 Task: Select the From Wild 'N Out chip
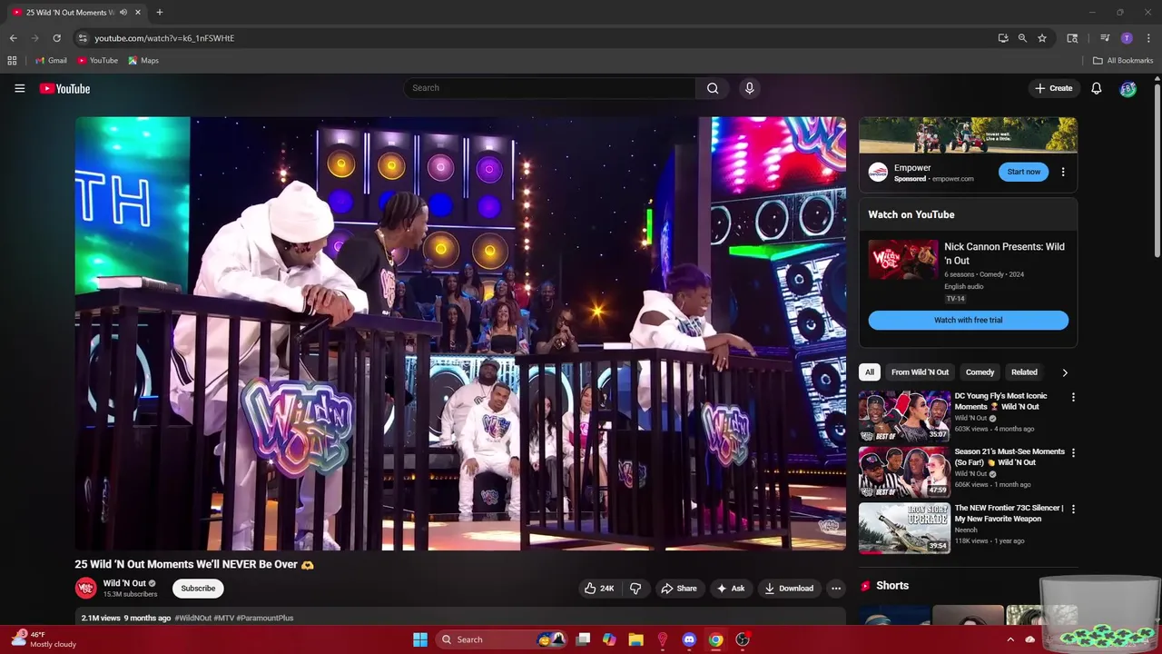coord(920,372)
